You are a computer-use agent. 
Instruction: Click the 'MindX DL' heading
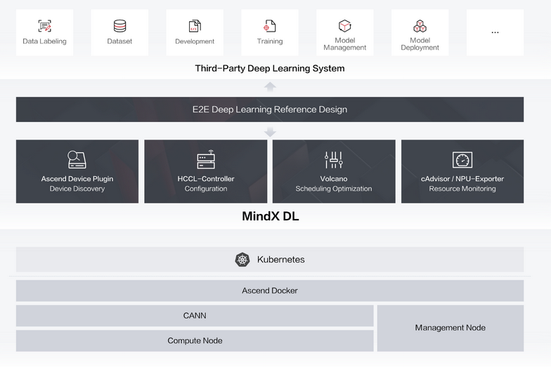(271, 216)
